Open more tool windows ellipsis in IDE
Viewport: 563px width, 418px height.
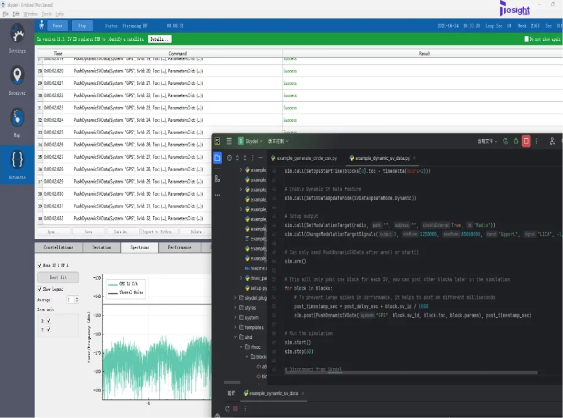[217, 195]
